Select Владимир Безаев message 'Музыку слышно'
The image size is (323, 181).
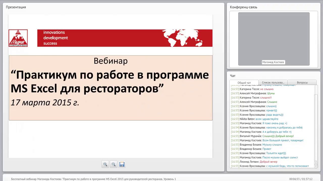[272, 145]
